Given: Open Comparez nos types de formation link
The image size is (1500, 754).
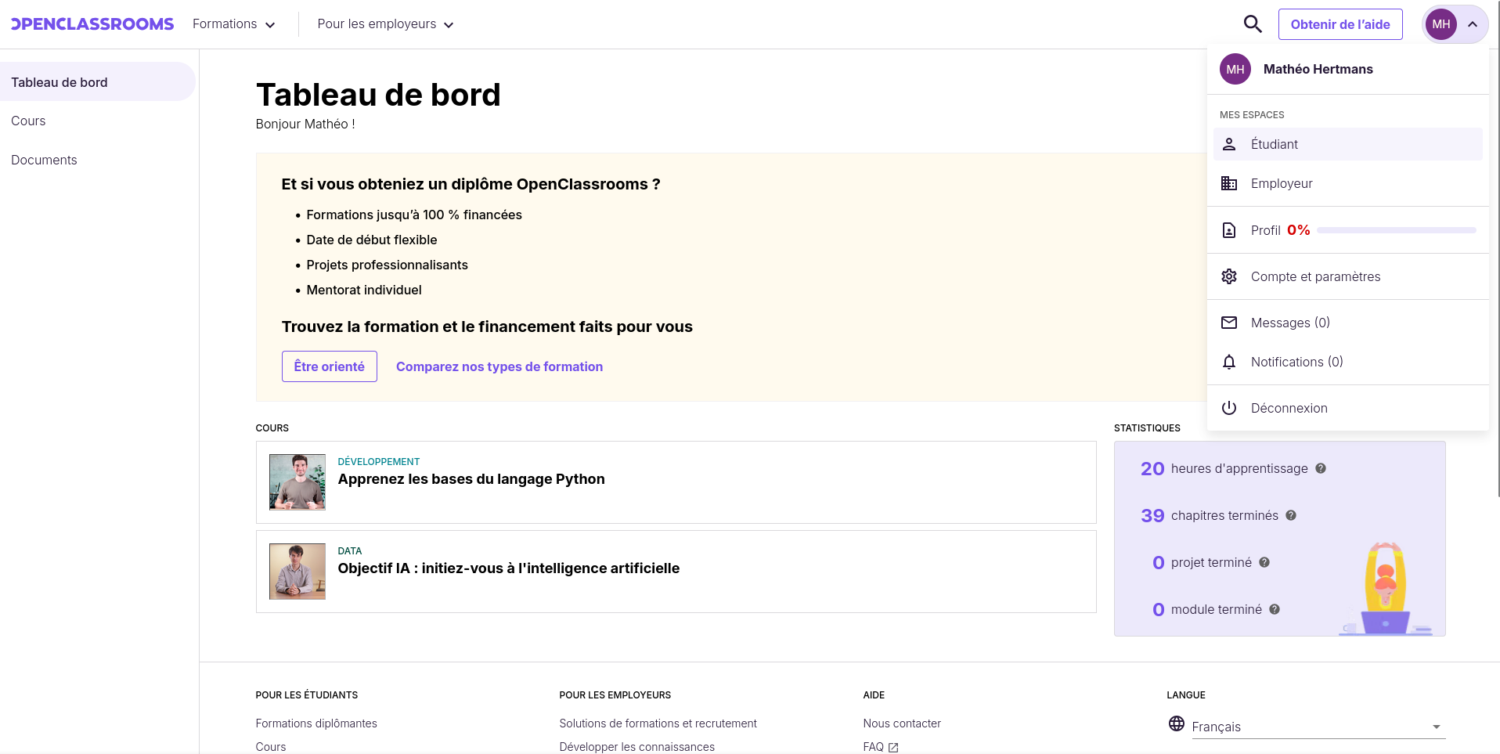Looking at the screenshot, I should tap(499, 366).
